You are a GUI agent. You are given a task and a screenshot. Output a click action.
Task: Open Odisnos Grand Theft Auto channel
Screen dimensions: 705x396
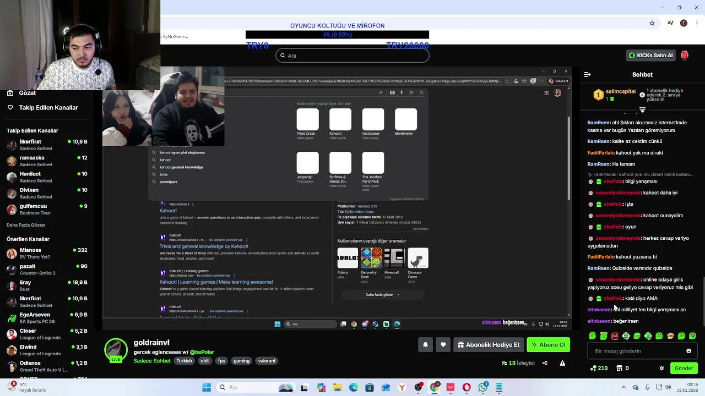point(47,366)
